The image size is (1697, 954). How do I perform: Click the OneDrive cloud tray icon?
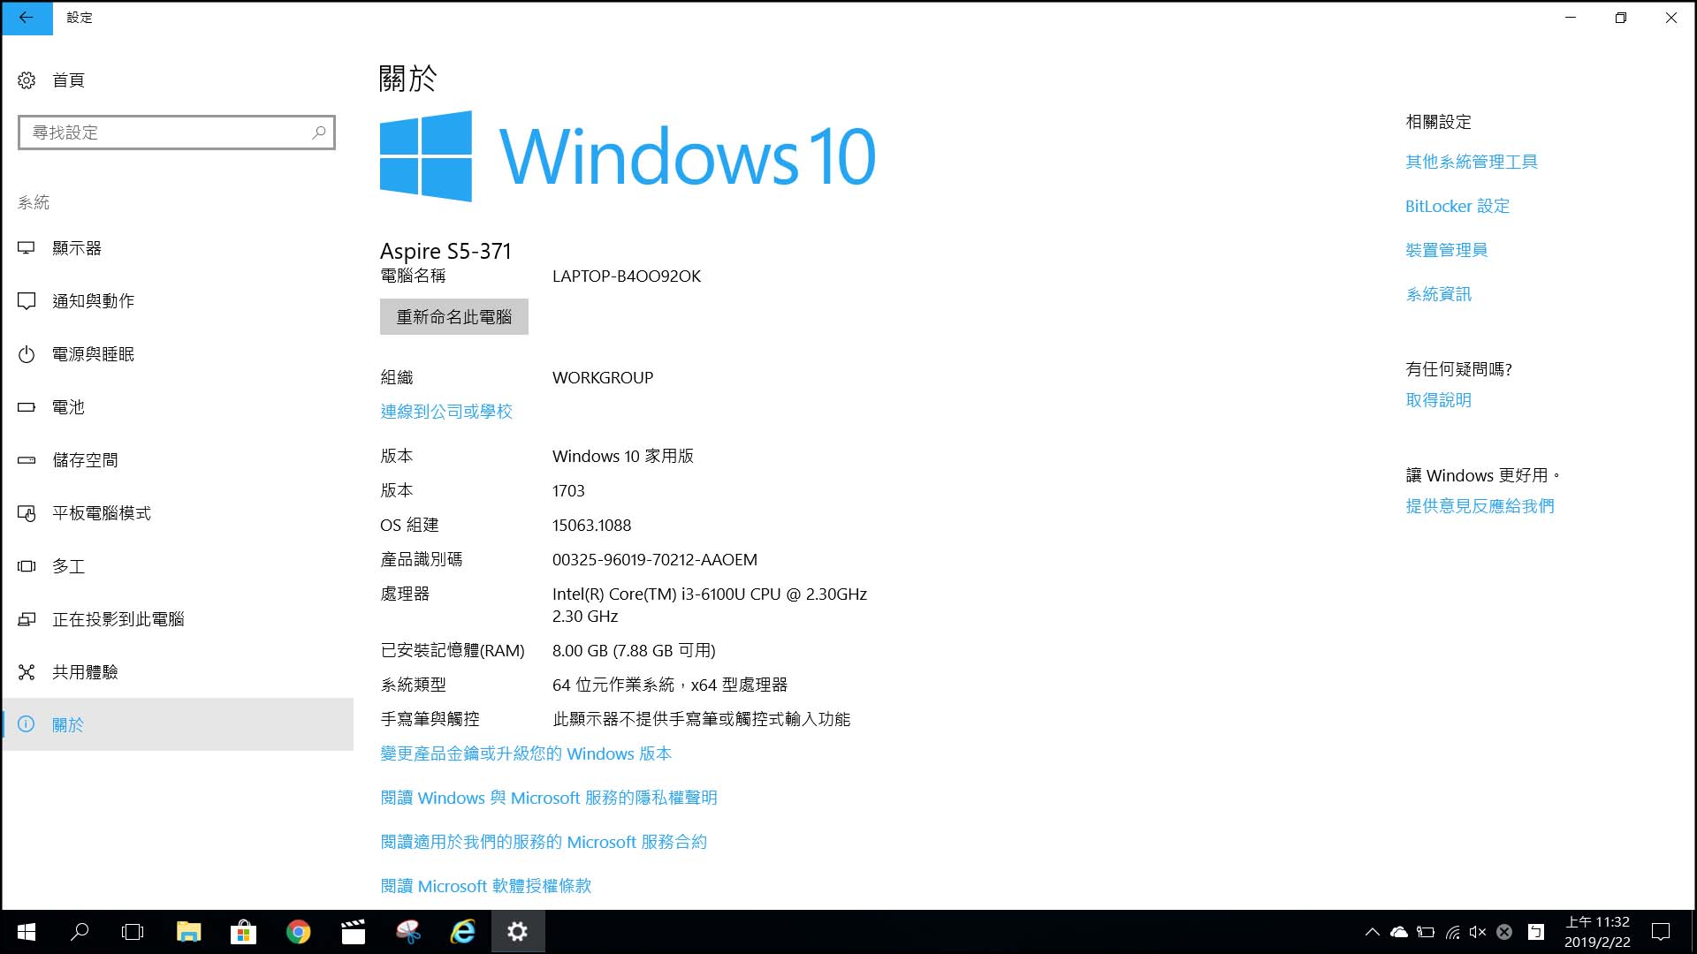click(x=1399, y=932)
